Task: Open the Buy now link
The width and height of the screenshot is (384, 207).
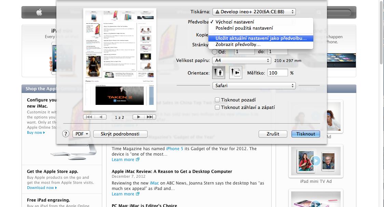Action: (x=36, y=132)
